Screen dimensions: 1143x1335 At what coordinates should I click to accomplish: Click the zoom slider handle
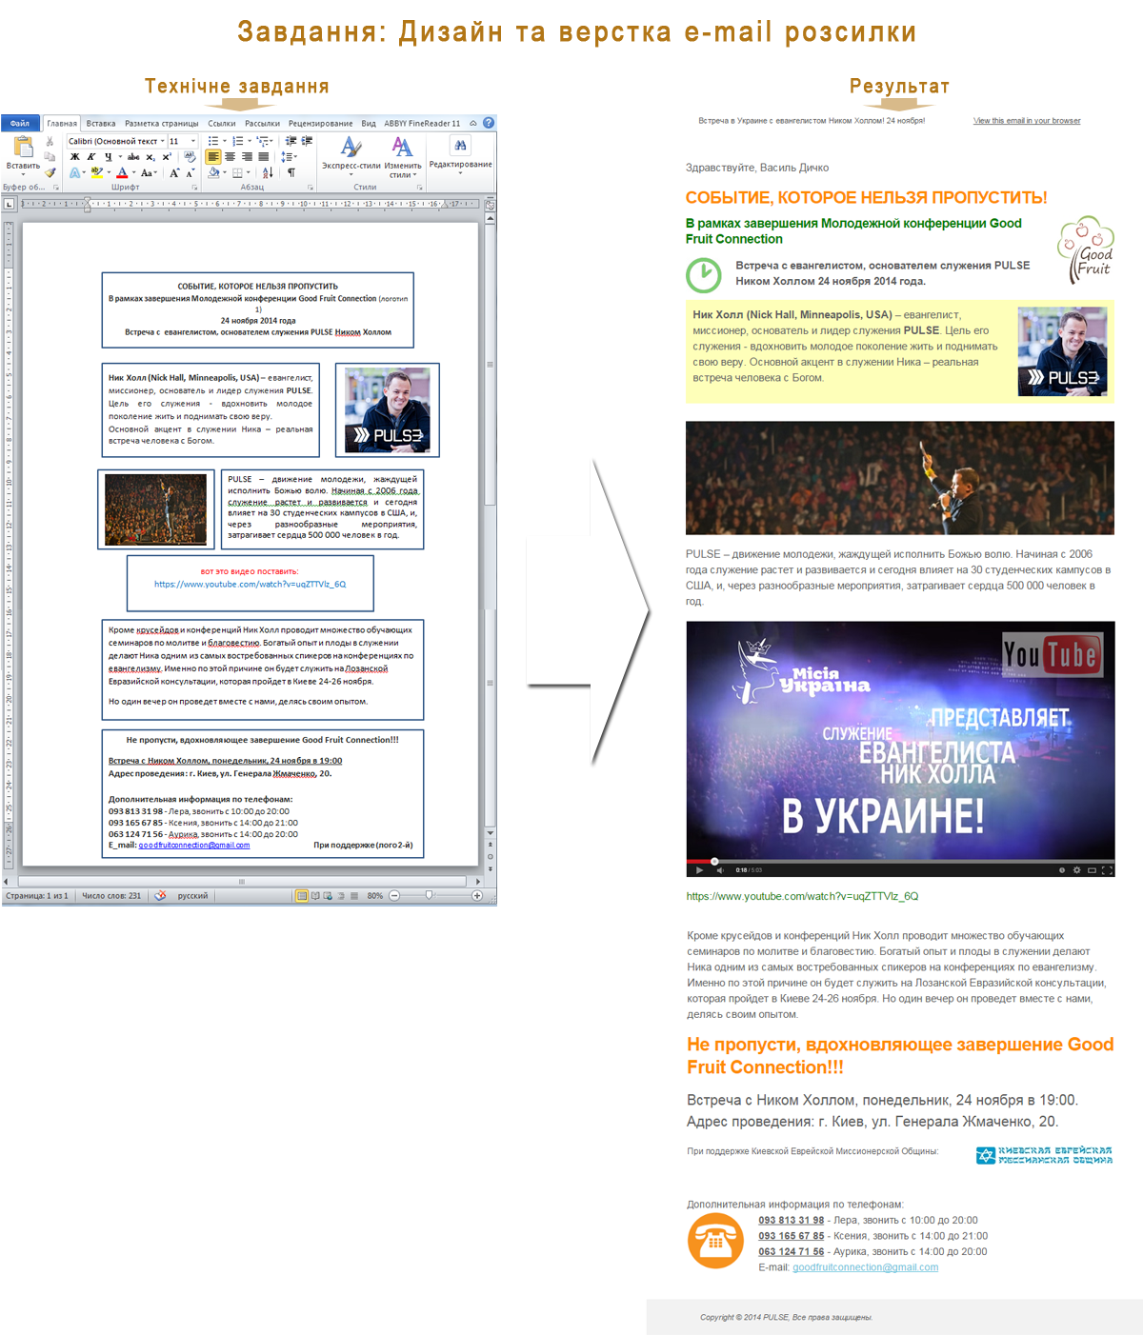(x=430, y=895)
